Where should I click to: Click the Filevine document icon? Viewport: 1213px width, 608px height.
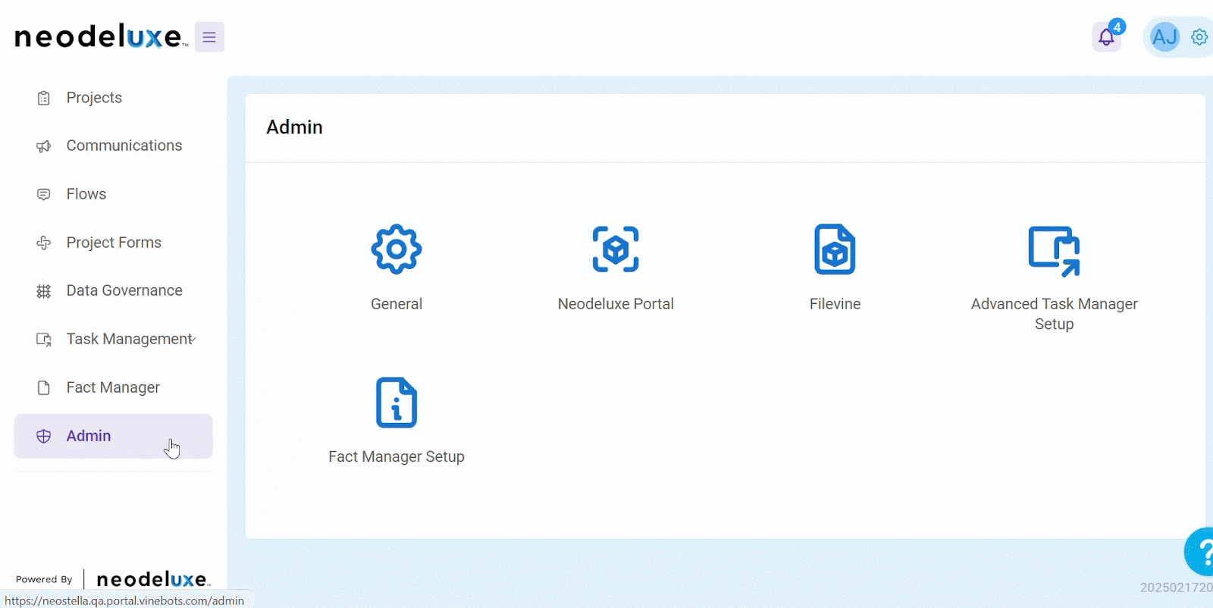click(835, 249)
